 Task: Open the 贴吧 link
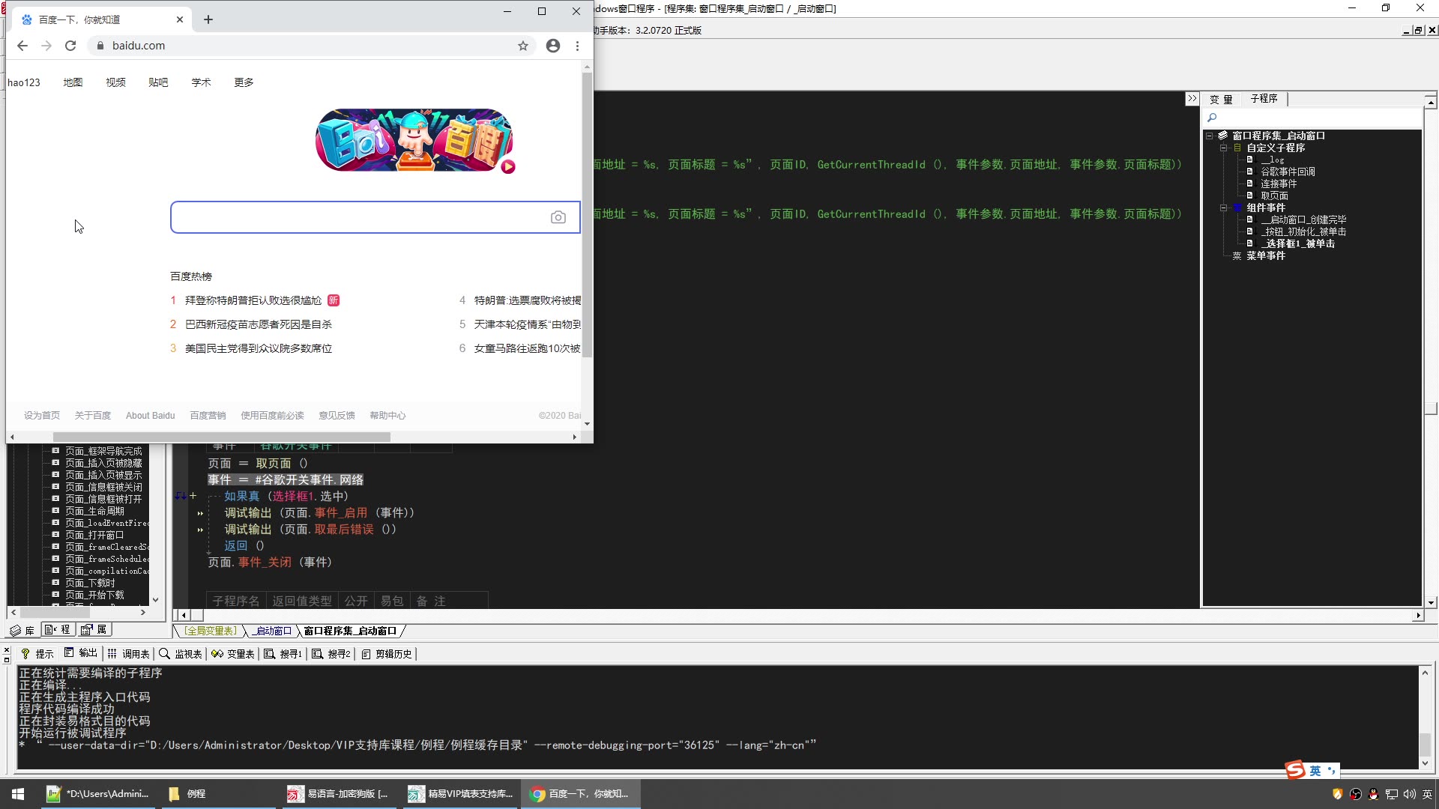(x=158, y=82)
